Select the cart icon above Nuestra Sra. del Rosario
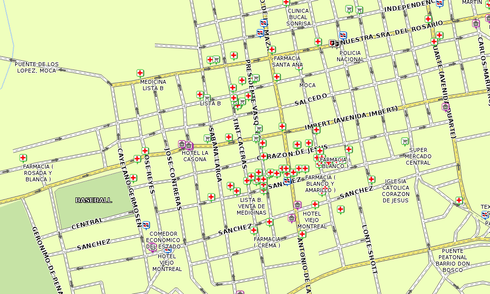The width and height of the screenshot is (490, 294). pos(349,9)
